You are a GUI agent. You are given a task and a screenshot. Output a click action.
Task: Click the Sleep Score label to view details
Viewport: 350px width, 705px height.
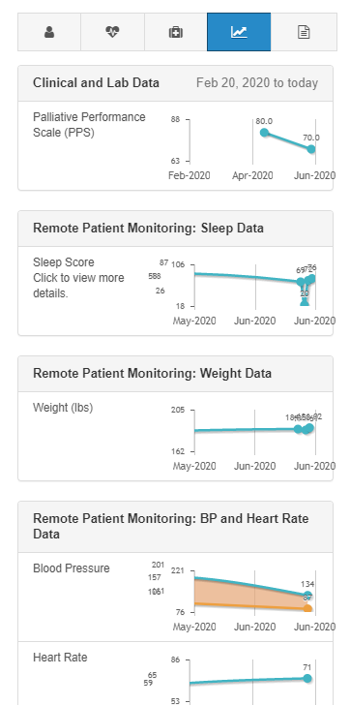(64, 262)
